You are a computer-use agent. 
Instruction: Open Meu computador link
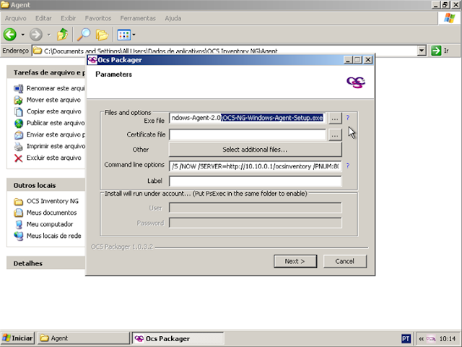pos(43,224)
